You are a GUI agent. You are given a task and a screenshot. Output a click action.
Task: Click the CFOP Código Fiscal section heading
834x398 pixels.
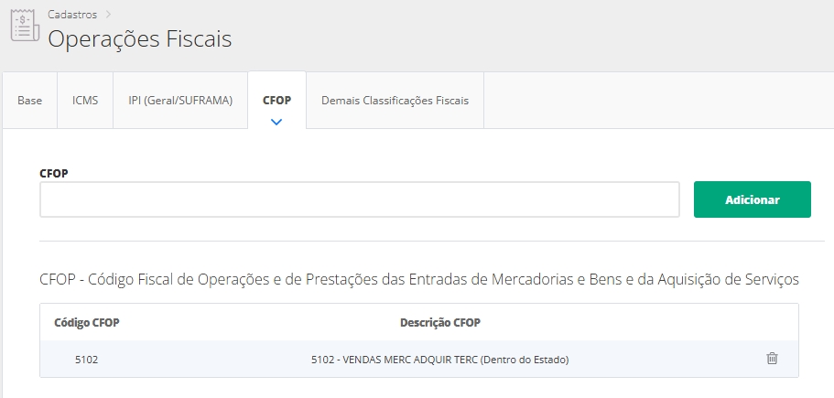coord(419,278)
